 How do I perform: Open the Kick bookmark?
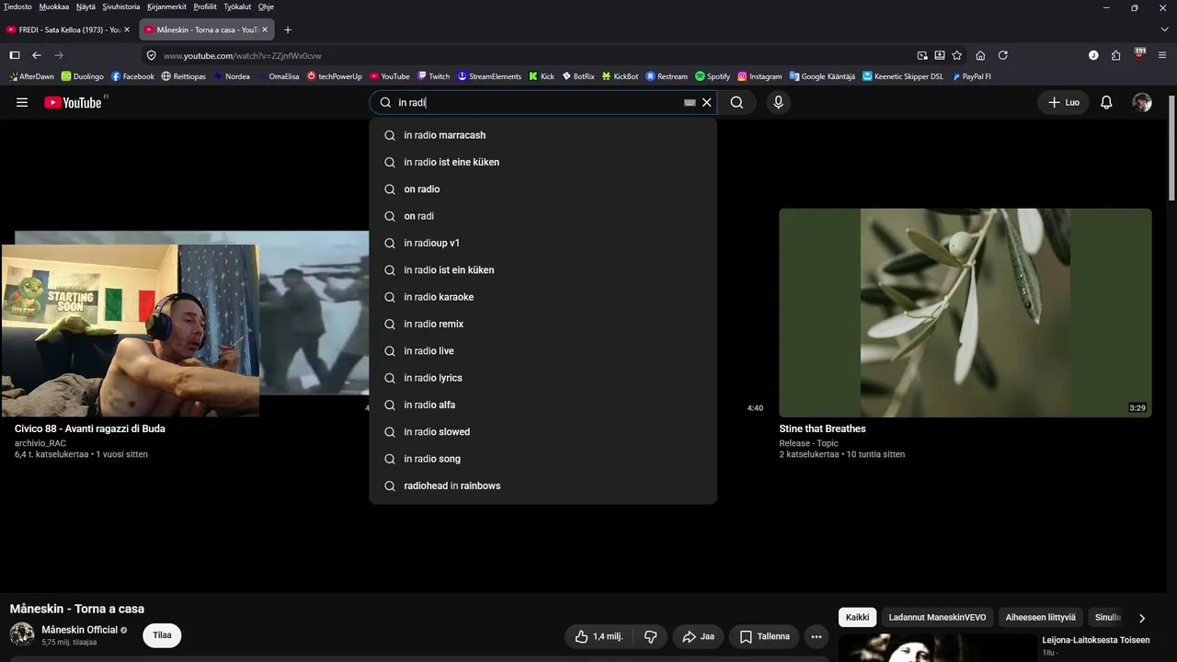(542, 76)
